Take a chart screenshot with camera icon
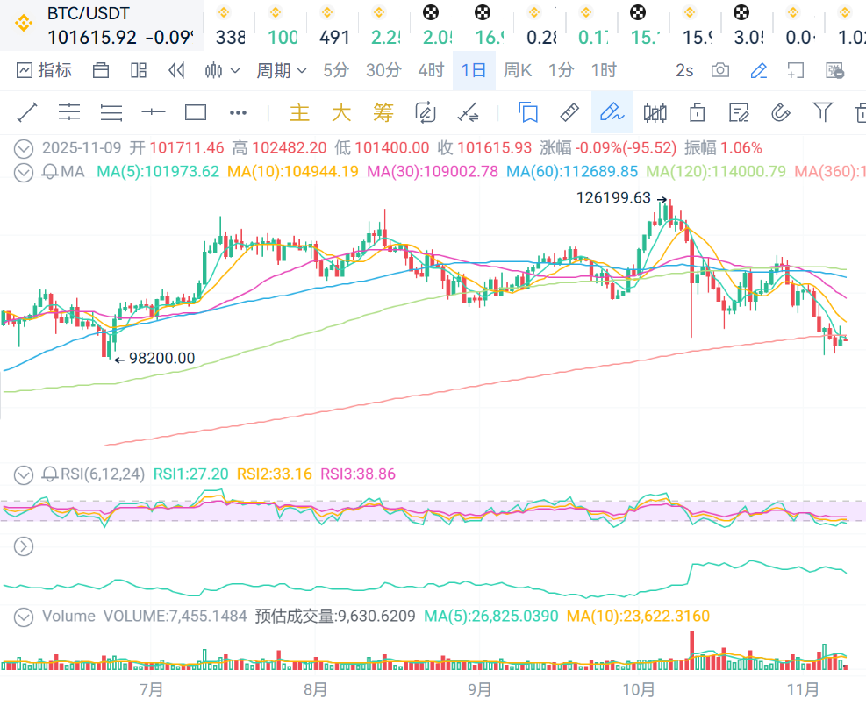 point(720,70)
